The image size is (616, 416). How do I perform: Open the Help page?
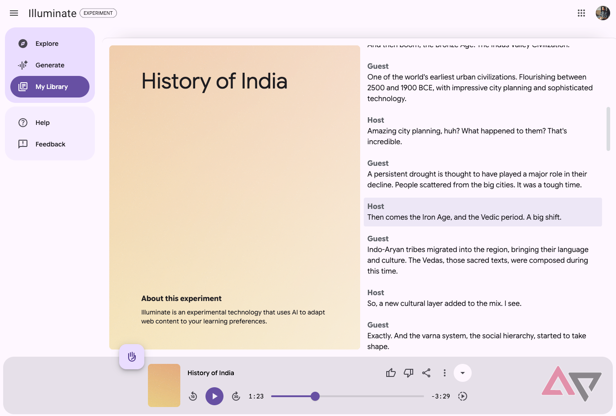click(x=50, y=123)
